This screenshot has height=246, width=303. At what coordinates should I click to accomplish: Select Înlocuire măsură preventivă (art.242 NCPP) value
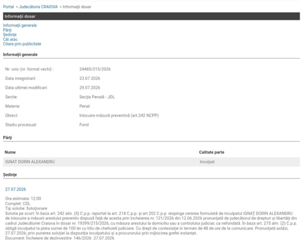coord(119,115)
